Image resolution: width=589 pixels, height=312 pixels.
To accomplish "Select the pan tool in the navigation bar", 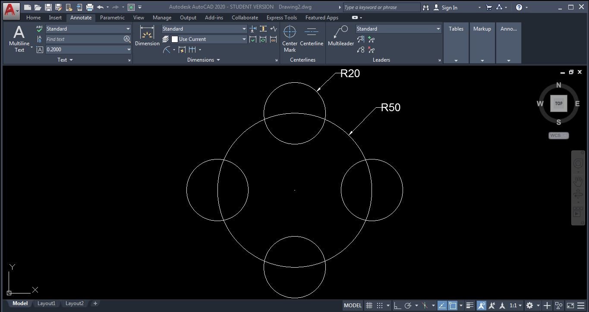I will (x=578, y=181).
